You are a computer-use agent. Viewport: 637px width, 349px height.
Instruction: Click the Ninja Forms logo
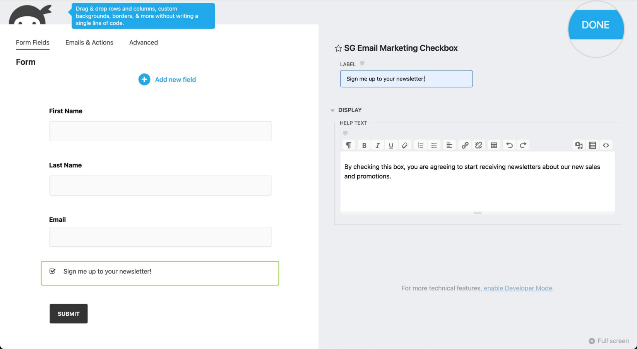click(30, 15)
